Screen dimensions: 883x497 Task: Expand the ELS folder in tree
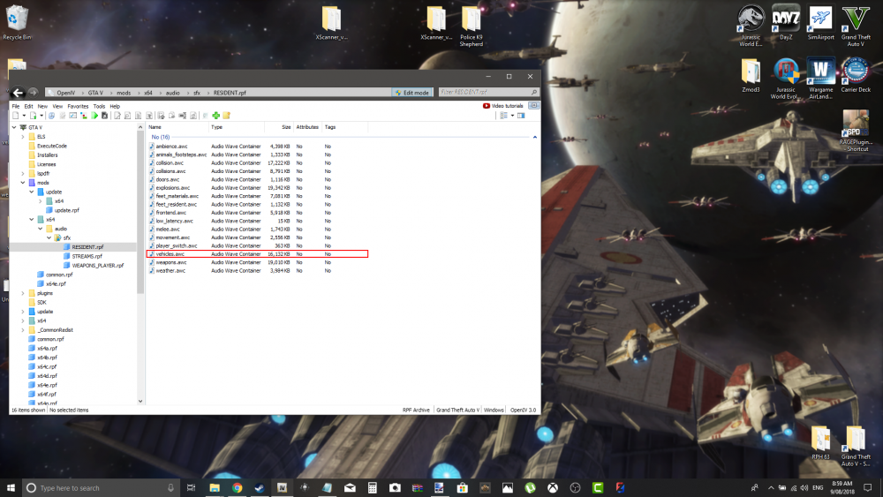[23, 136]
